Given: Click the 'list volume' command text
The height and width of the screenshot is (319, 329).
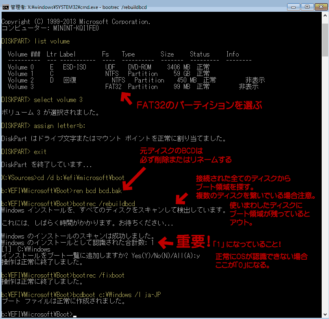Looking at the screenshot, I should coord(52,41).
